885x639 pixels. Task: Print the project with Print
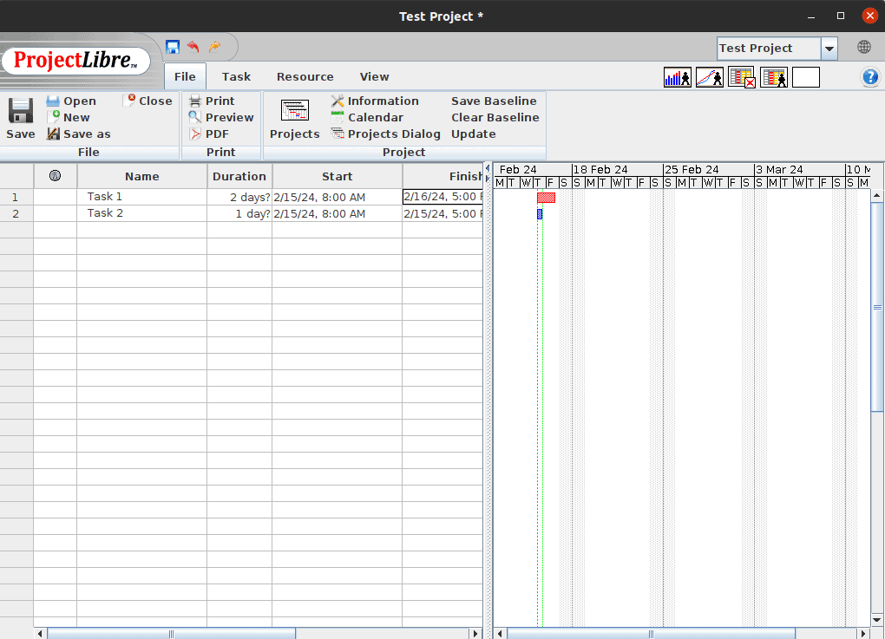click(212, 101)
